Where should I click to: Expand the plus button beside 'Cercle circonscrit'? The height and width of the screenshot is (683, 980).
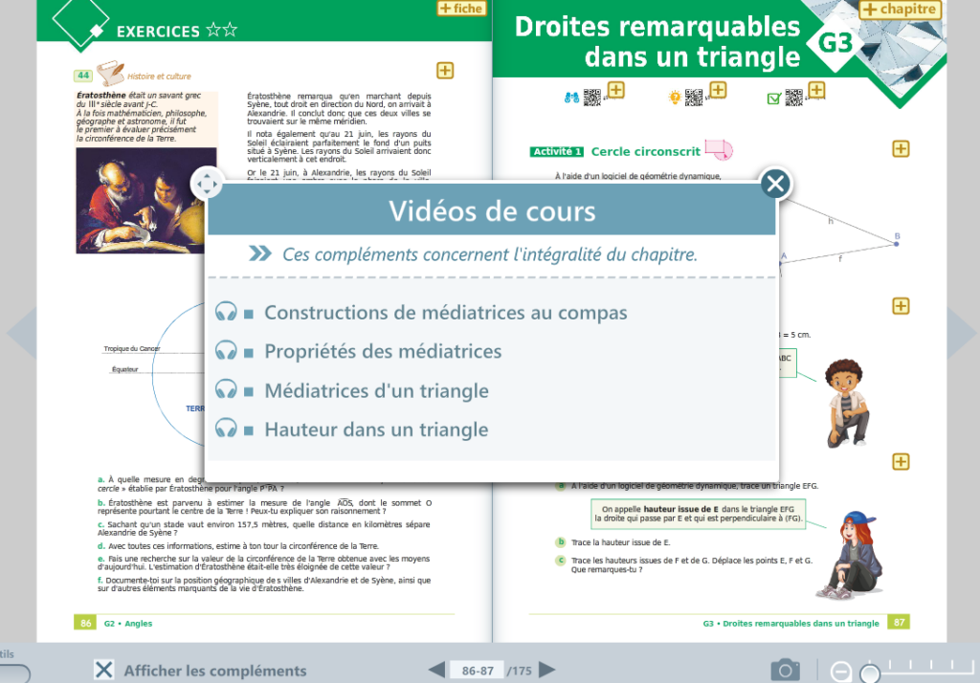[900, 149]
